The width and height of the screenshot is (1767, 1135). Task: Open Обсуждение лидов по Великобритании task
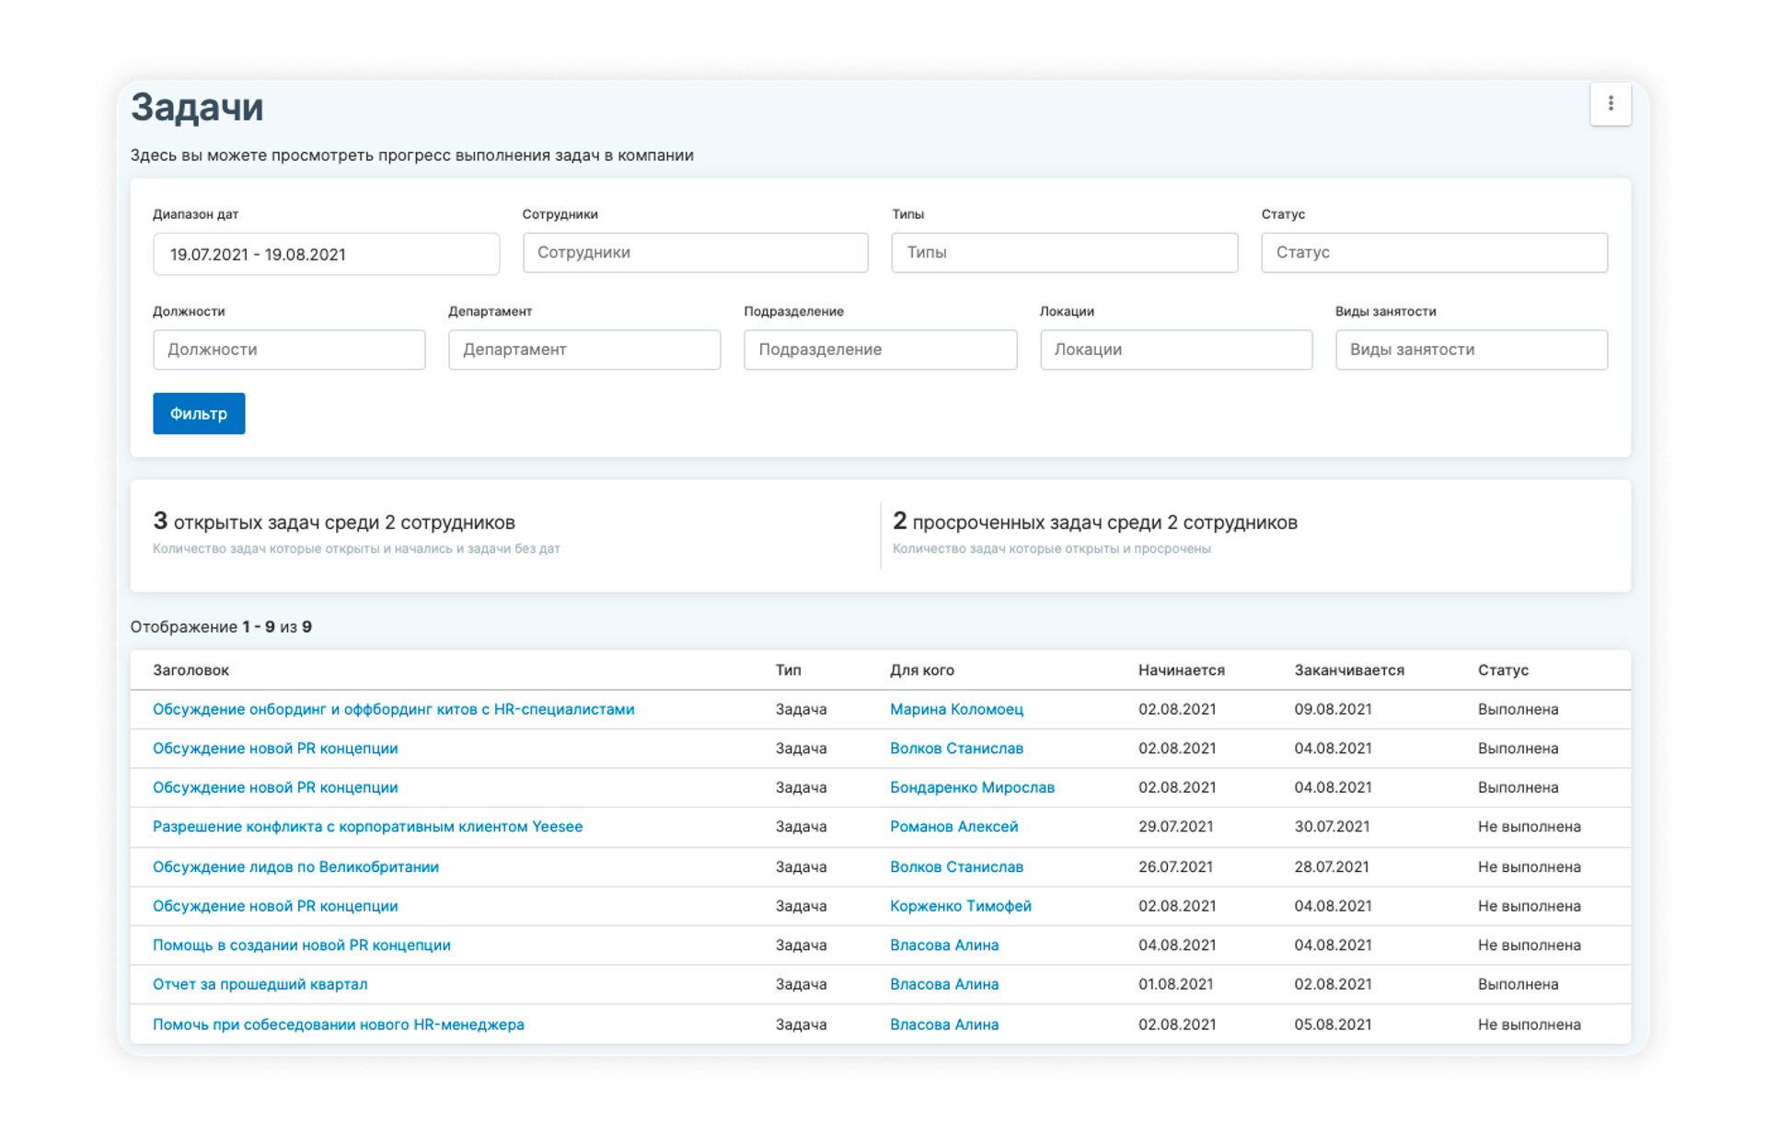[x=295, y=866]
